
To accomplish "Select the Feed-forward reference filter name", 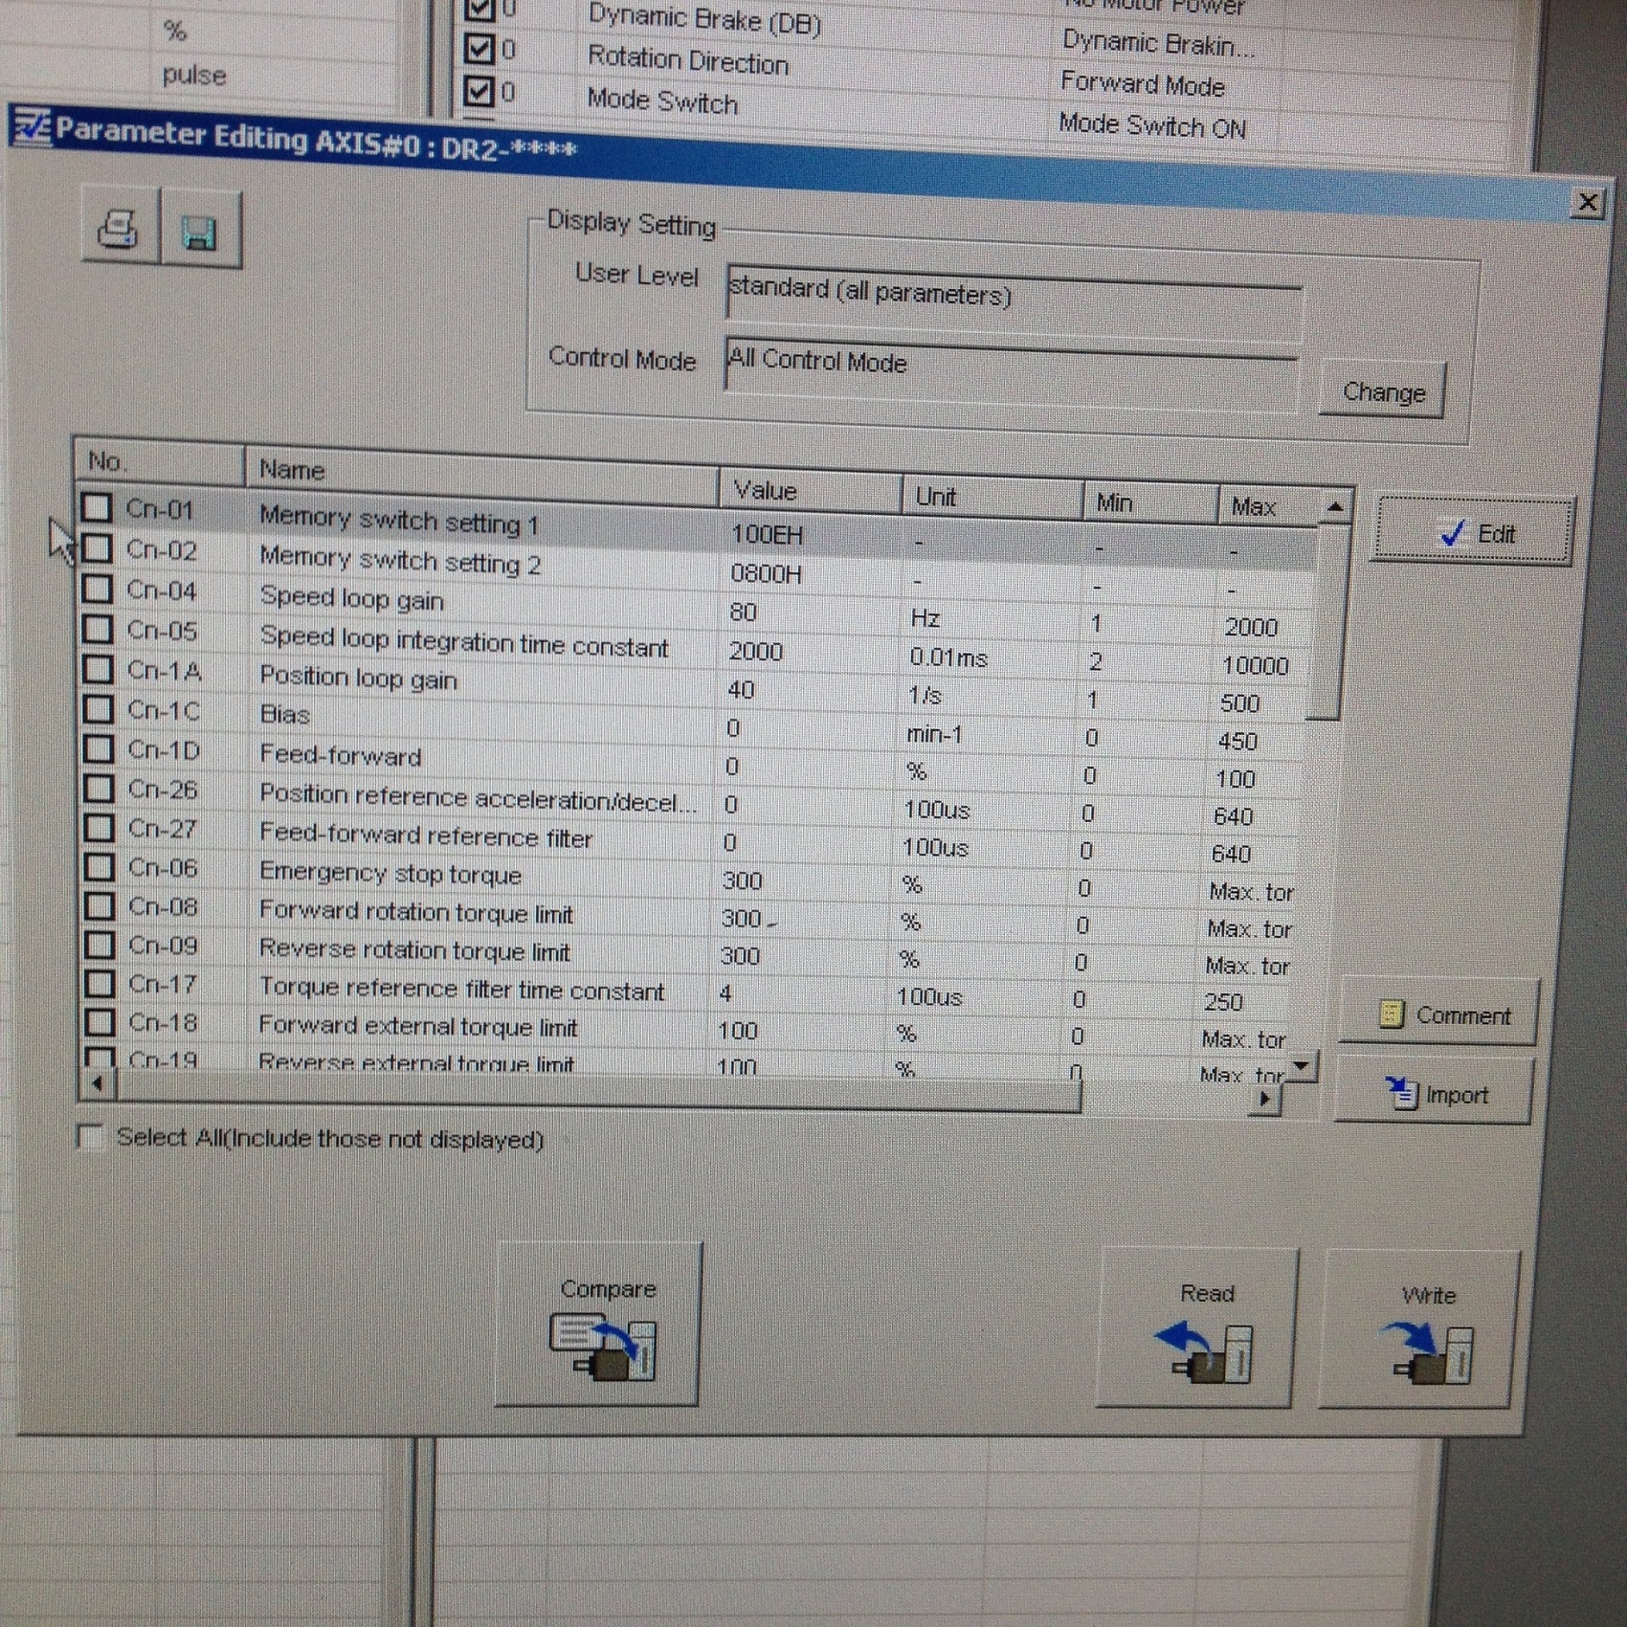I will coord(426,835).
